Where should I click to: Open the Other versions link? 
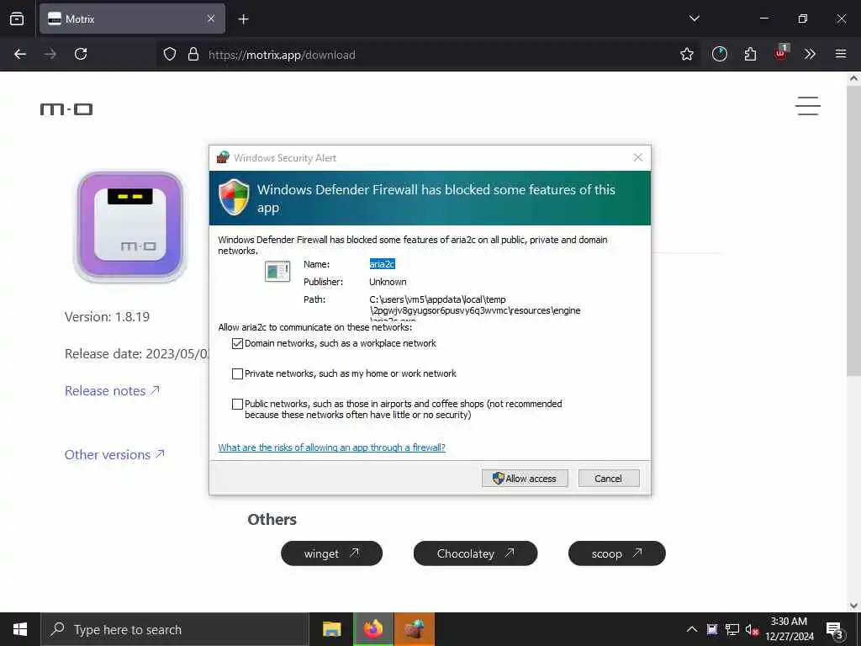click(114, 454)
